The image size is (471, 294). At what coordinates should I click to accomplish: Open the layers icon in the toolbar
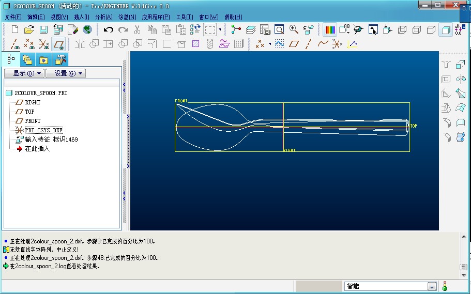(251, 29)
